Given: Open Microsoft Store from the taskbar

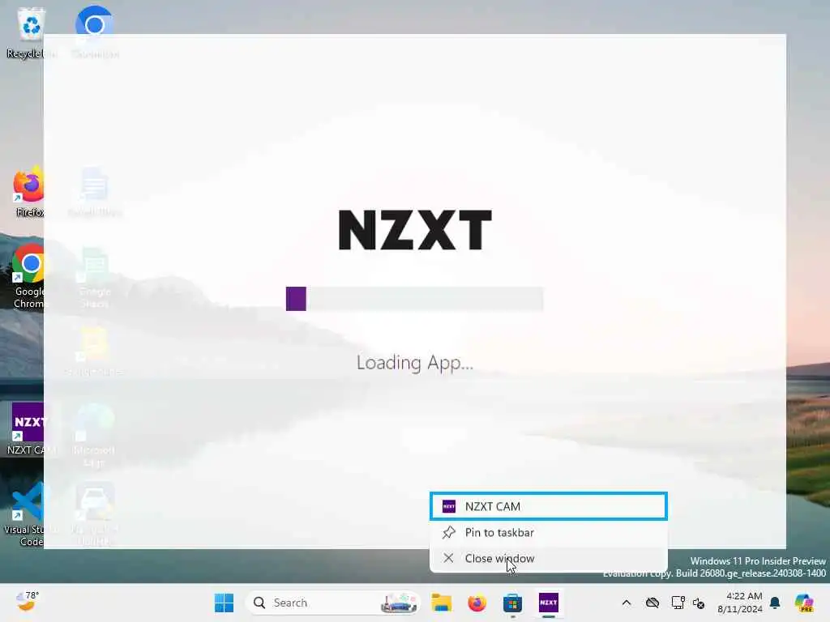Looking at the screenshot, I should point(512,603).
